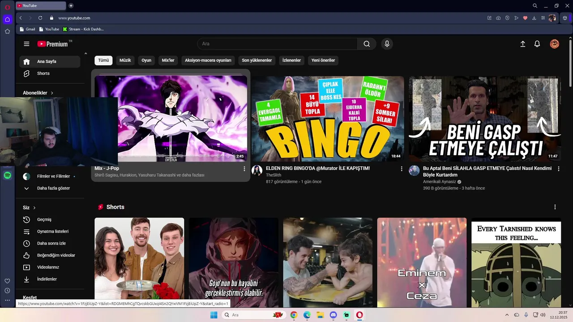Open Daha sonra izle list
This screenshot has width=573, height=322.
[50, 243]
